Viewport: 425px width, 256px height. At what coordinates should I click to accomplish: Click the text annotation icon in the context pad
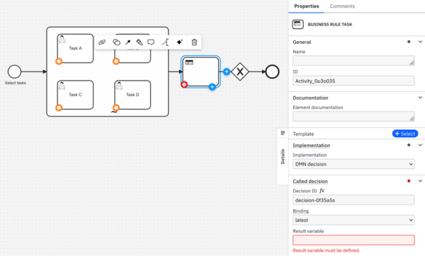(x=165, y=42)
